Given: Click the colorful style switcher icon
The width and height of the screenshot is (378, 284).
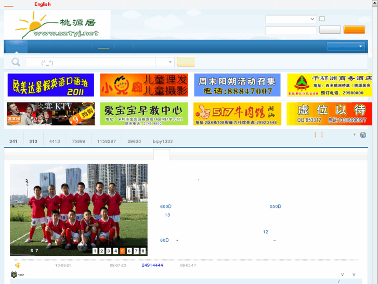Looking at the screenshot, I should coord(363,135).
